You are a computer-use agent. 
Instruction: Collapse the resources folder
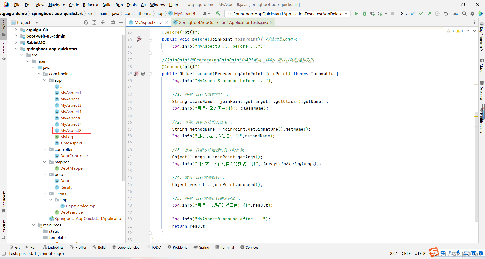(33, 225)
